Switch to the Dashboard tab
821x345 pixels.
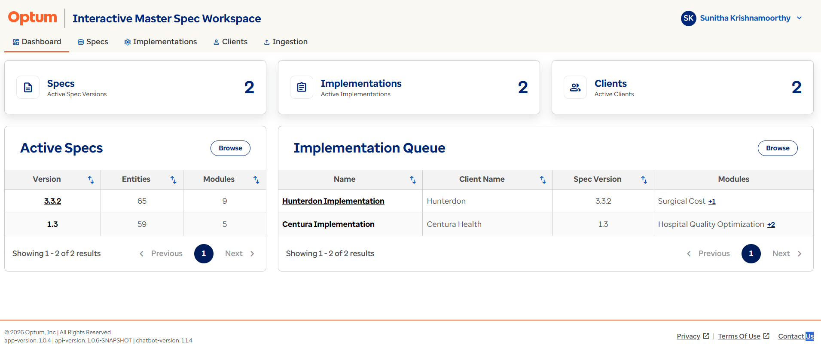(37, 42)
